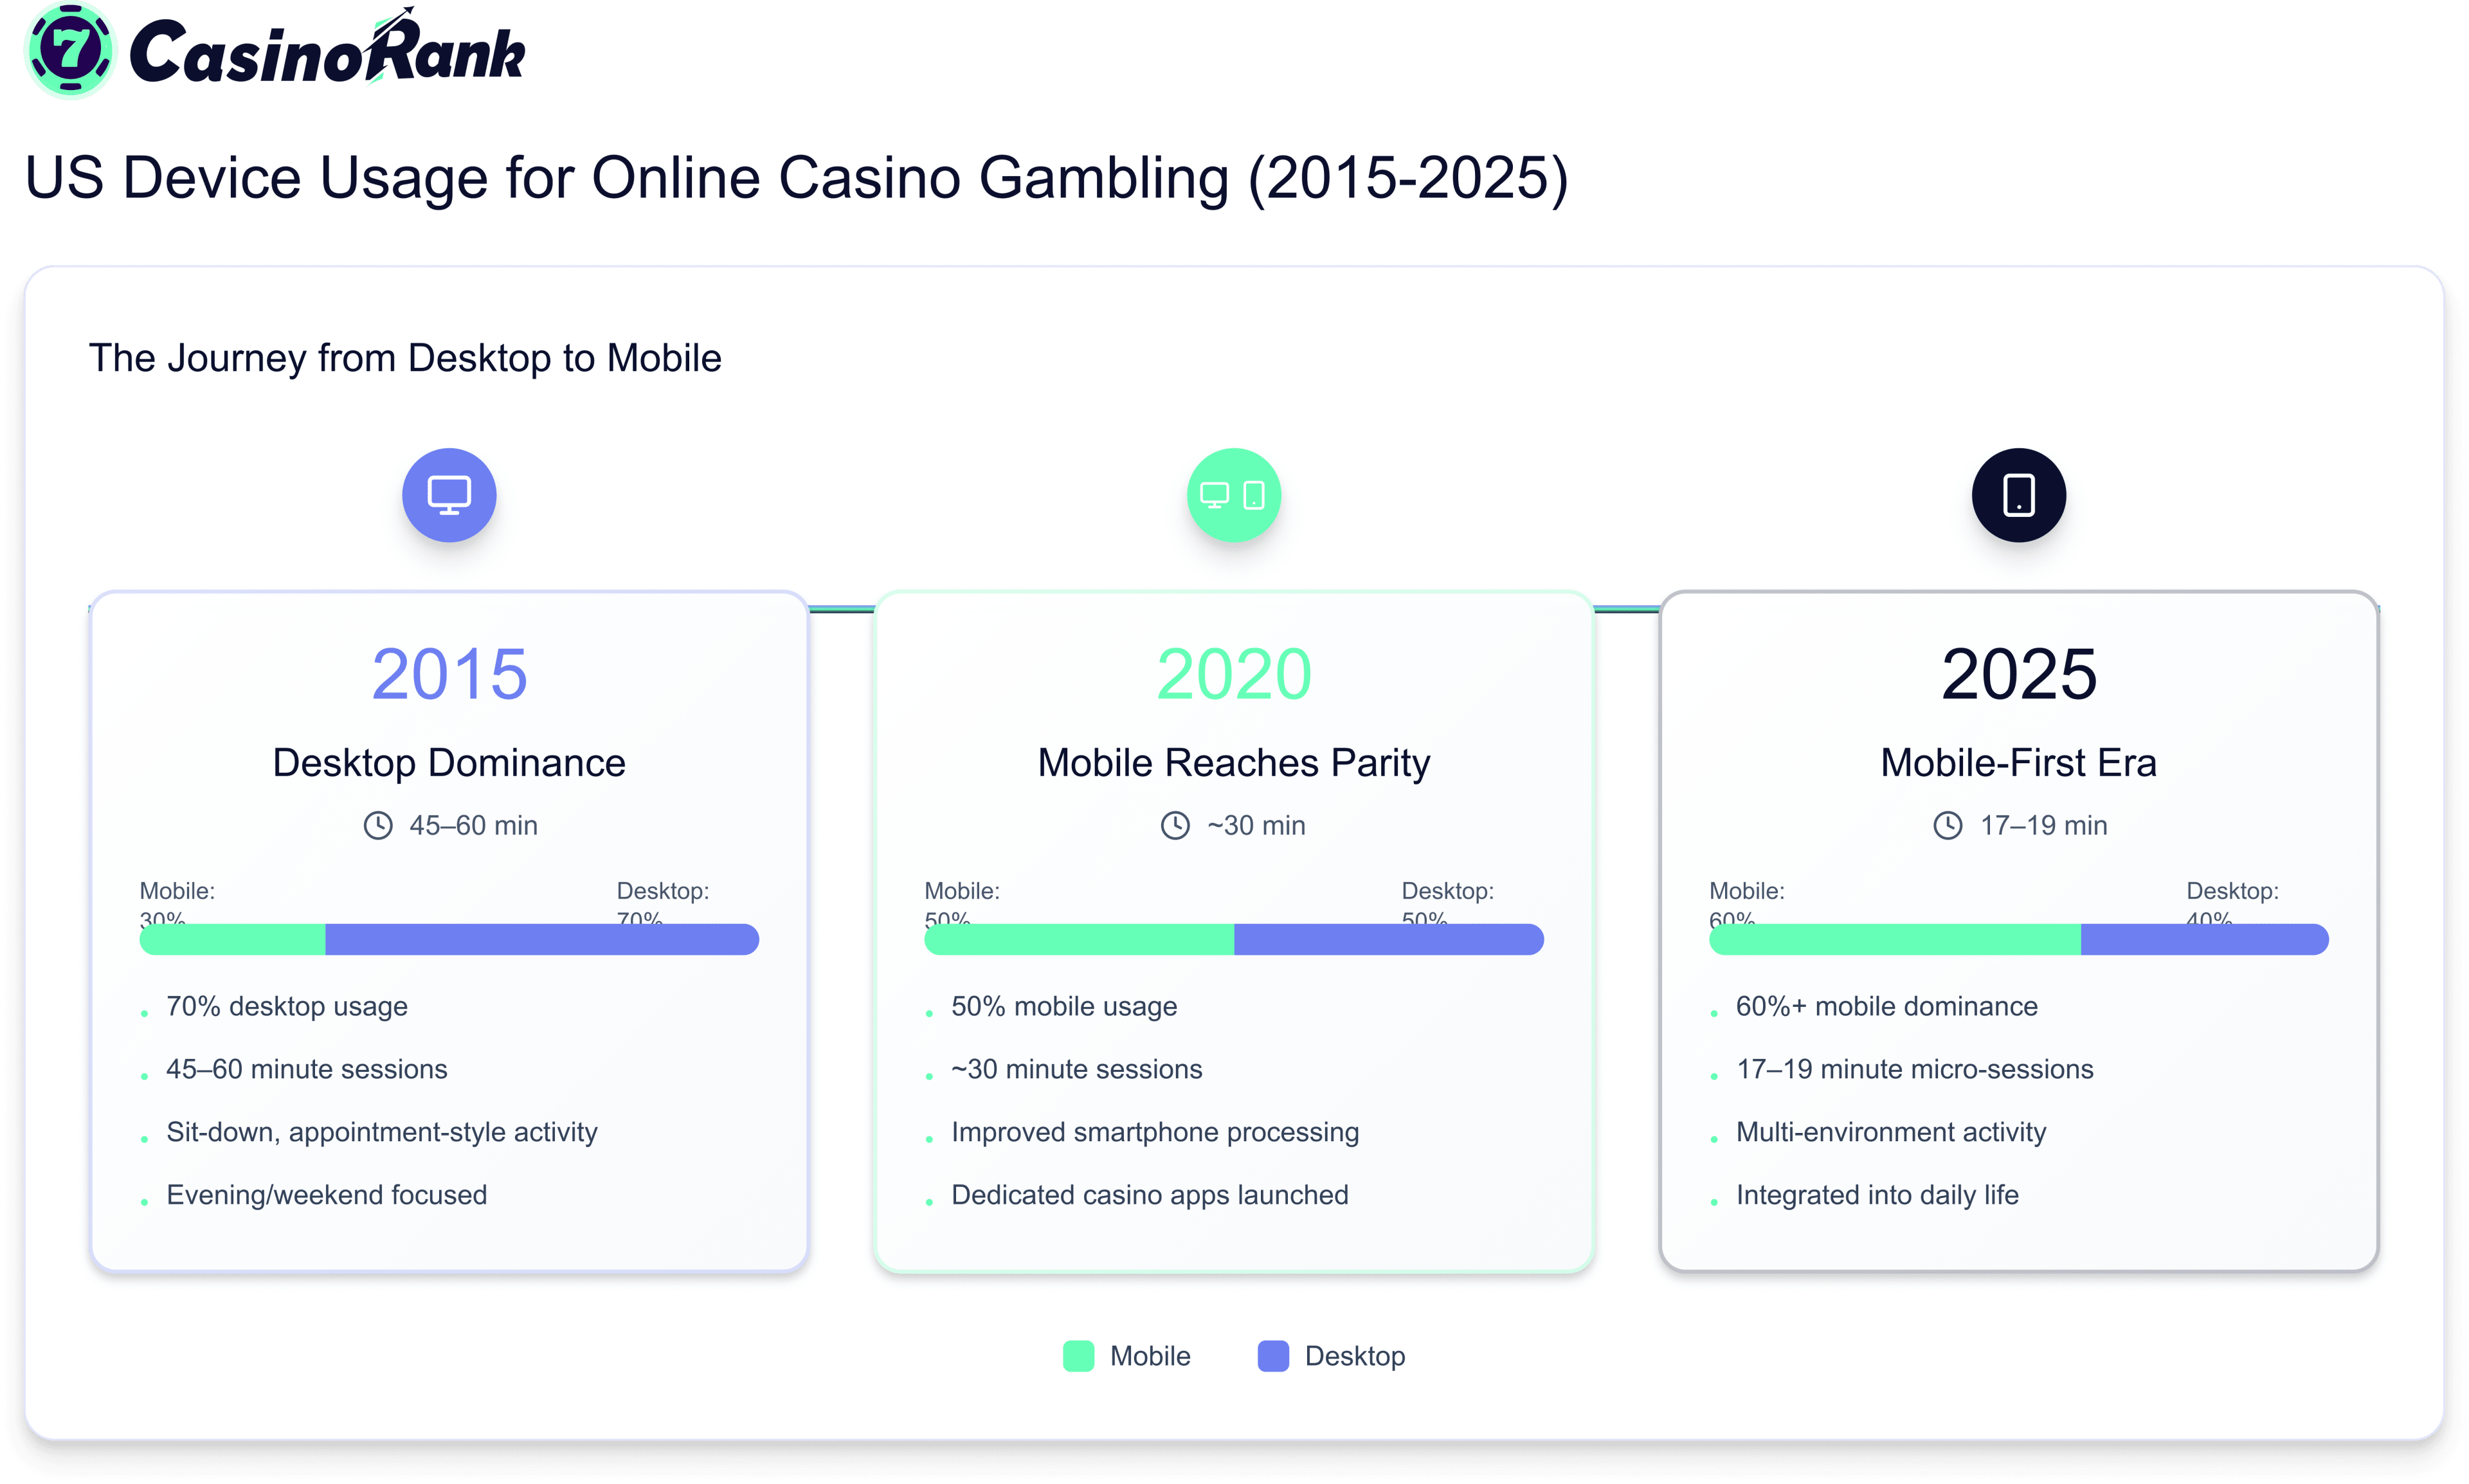Click the dark mobile phone icon above 2025
The height and width of the screenshot is (1484, 2469).
2018,494
